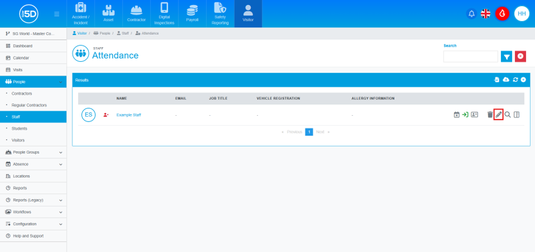Select the Visitor module in top bar
This screenshot has width=535, height=252.
(x=248, y=14)
